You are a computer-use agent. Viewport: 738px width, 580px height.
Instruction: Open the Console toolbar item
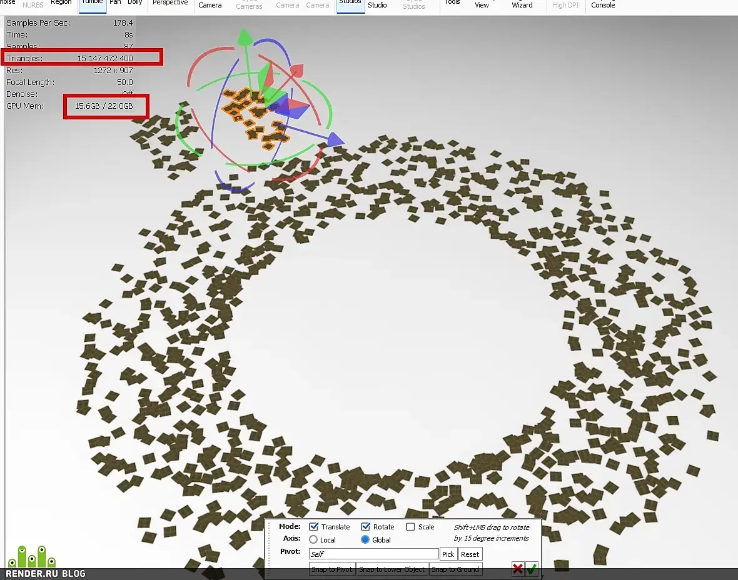603,5
